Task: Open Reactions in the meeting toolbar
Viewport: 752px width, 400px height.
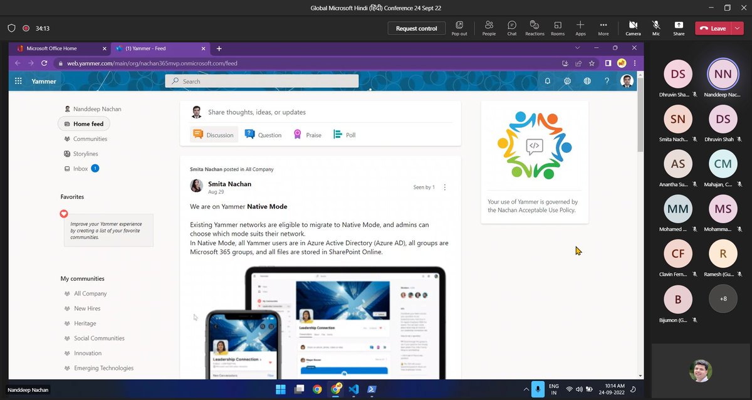Action: coord(535,28)
